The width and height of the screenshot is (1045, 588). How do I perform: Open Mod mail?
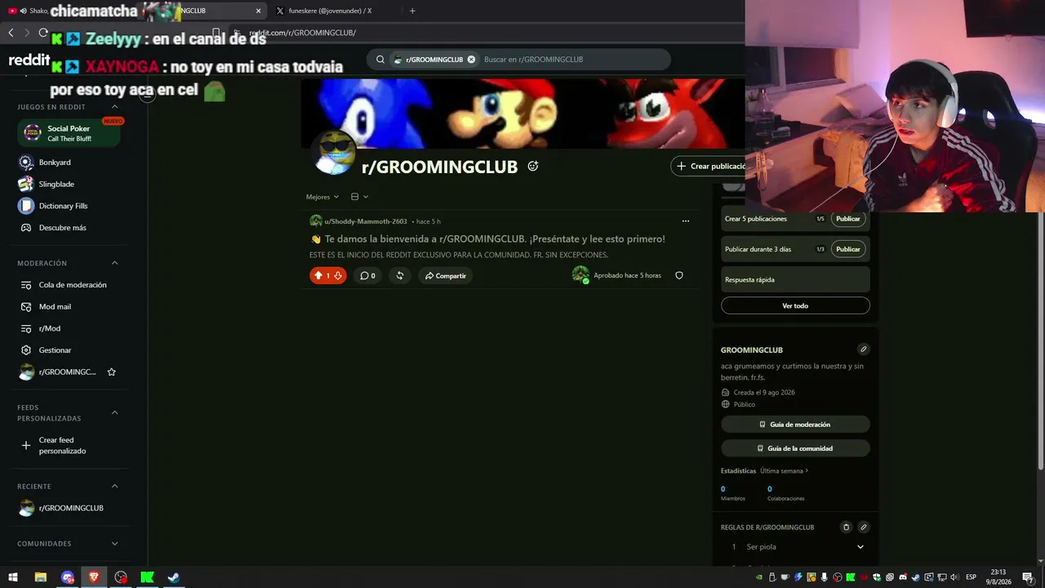click(x=55, y=307)
